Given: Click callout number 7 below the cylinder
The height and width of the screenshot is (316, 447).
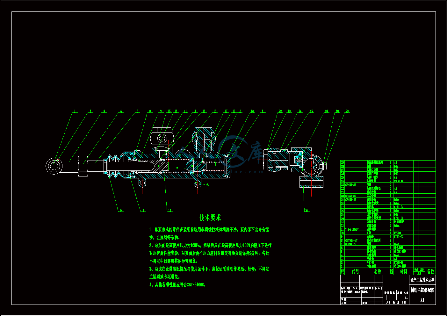Looking at the screenshot, I should pos(143,210).
